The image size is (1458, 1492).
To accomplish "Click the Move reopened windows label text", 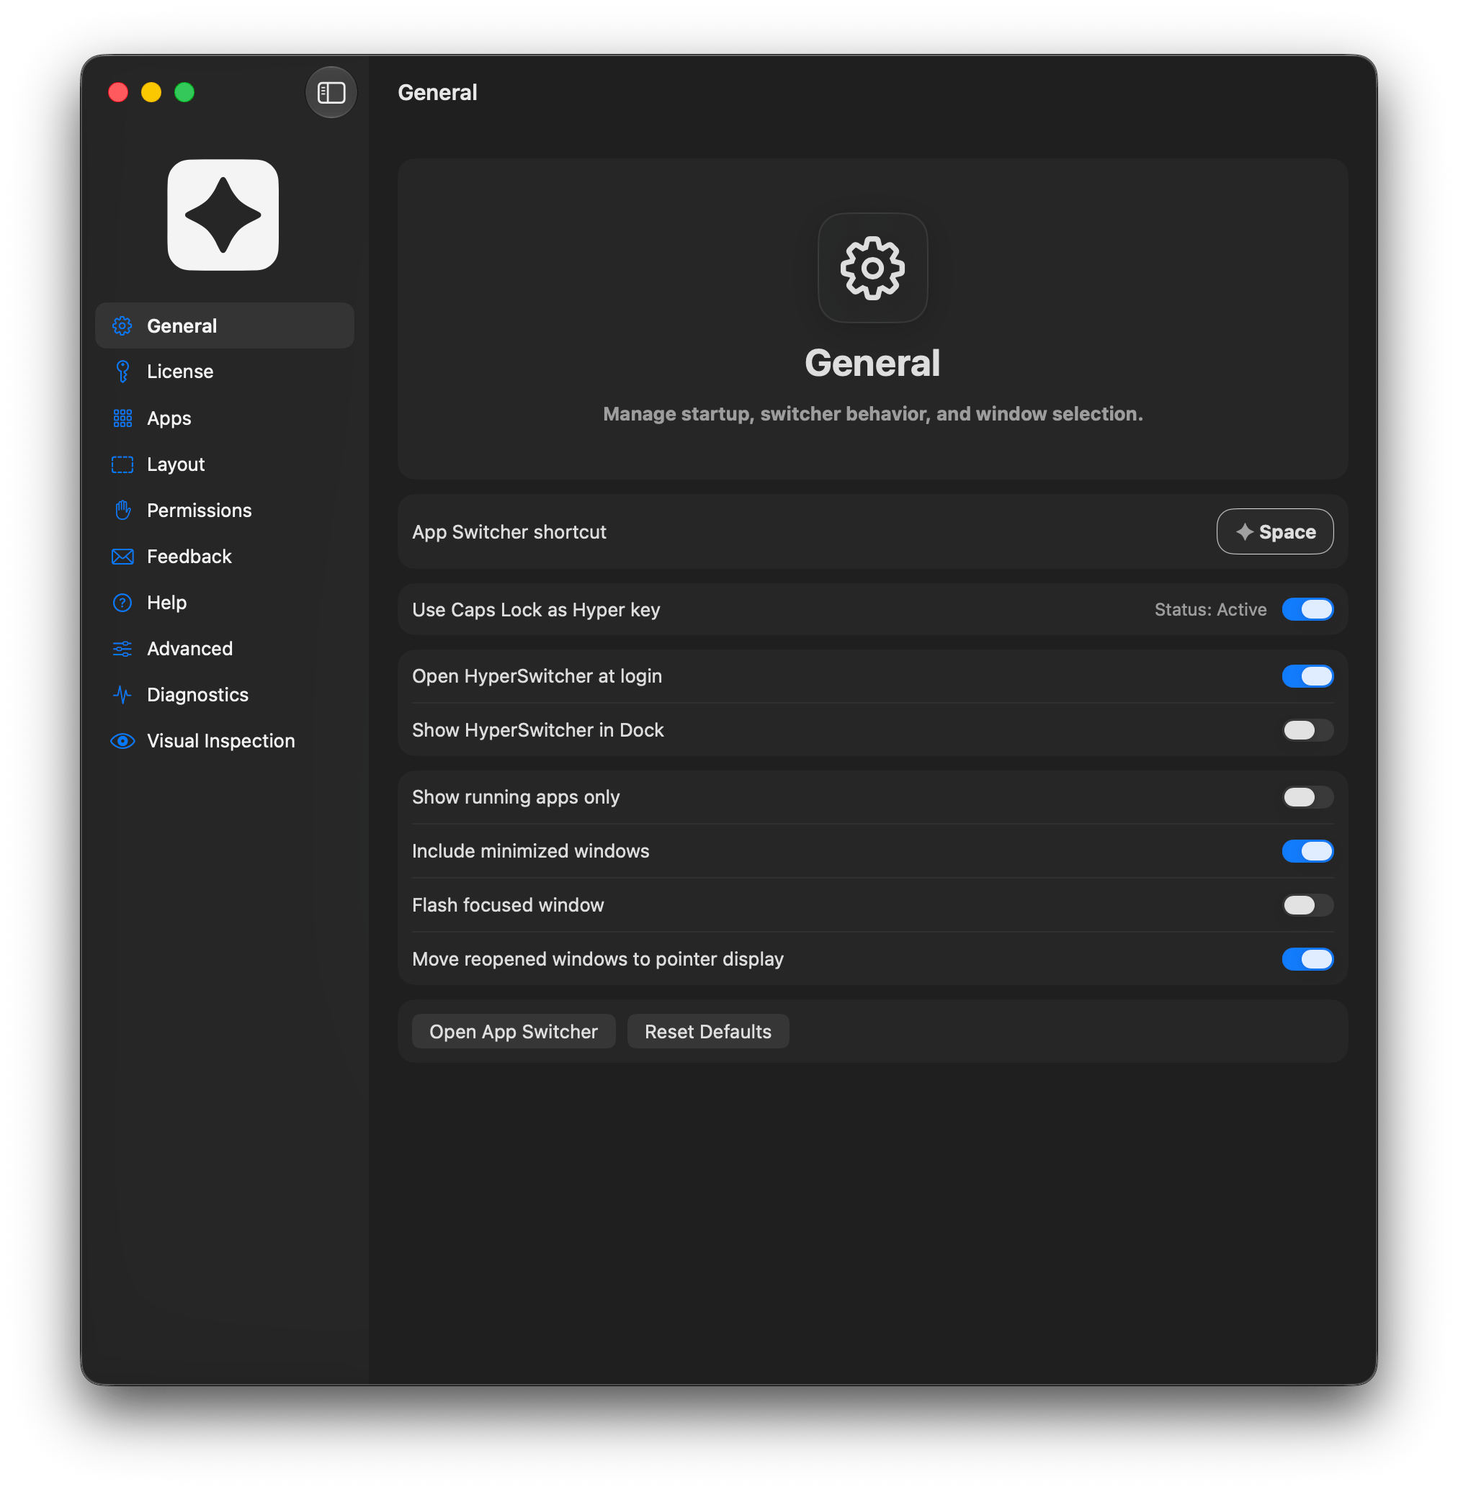I will (x=597, y=959).
